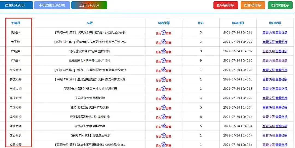Open 查看链接 link for 电子钟 row
This screenshot has width=295, height=148.
pos(281,42)
